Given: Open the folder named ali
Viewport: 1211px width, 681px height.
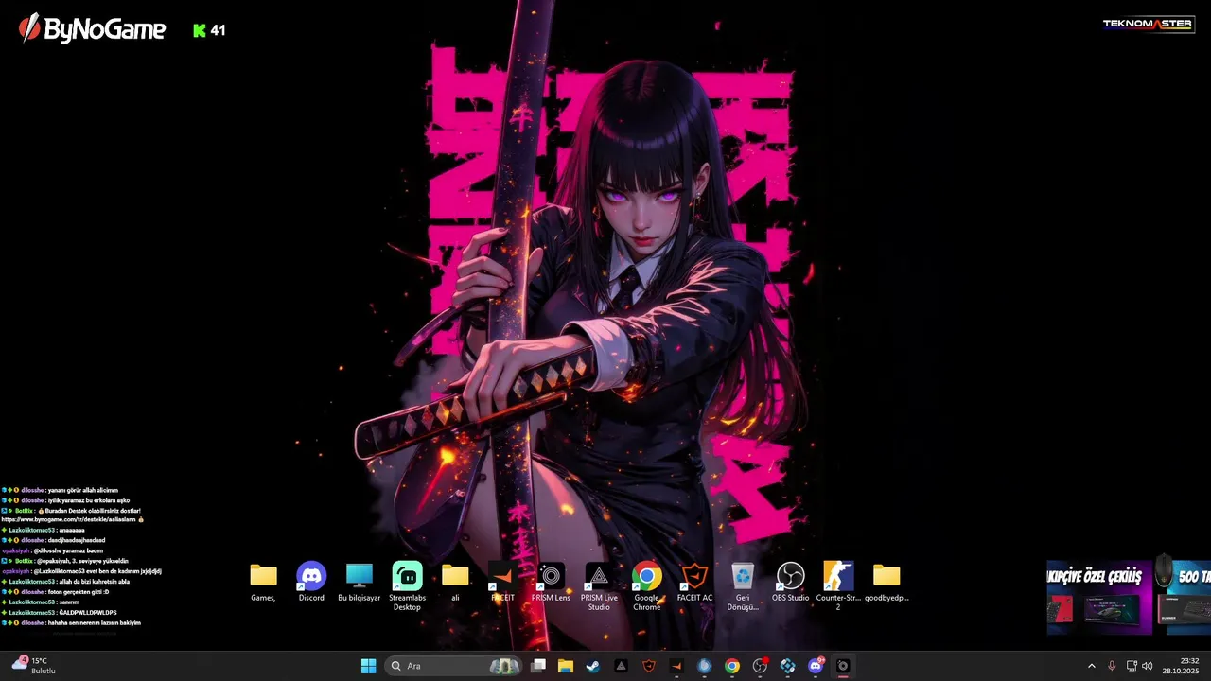Looking at the screenshot, I should pyautogui.click(x=455, y=582).
